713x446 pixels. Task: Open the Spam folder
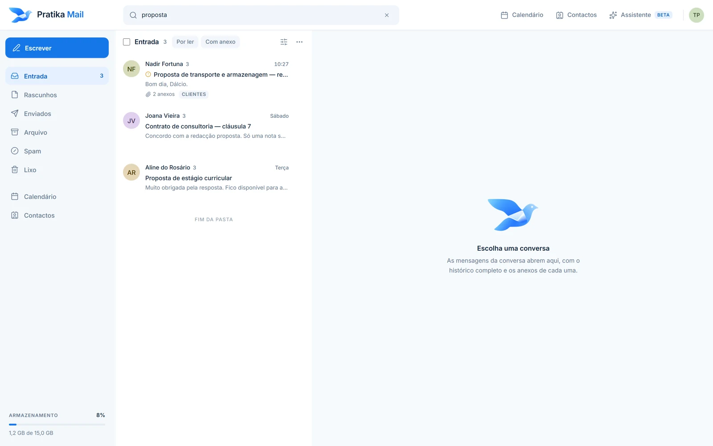pos(57,151)
